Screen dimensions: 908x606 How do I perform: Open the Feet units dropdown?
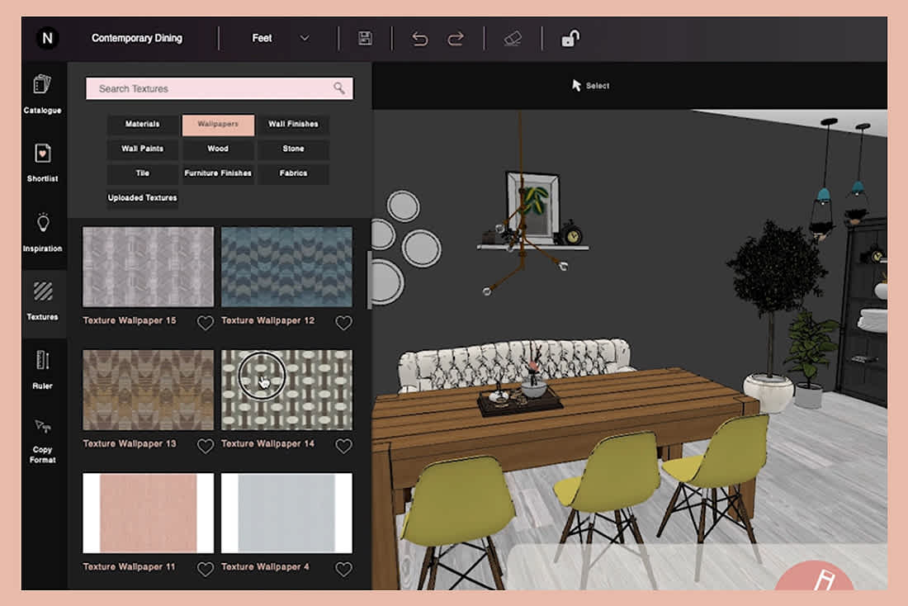(x=281, y=38)
